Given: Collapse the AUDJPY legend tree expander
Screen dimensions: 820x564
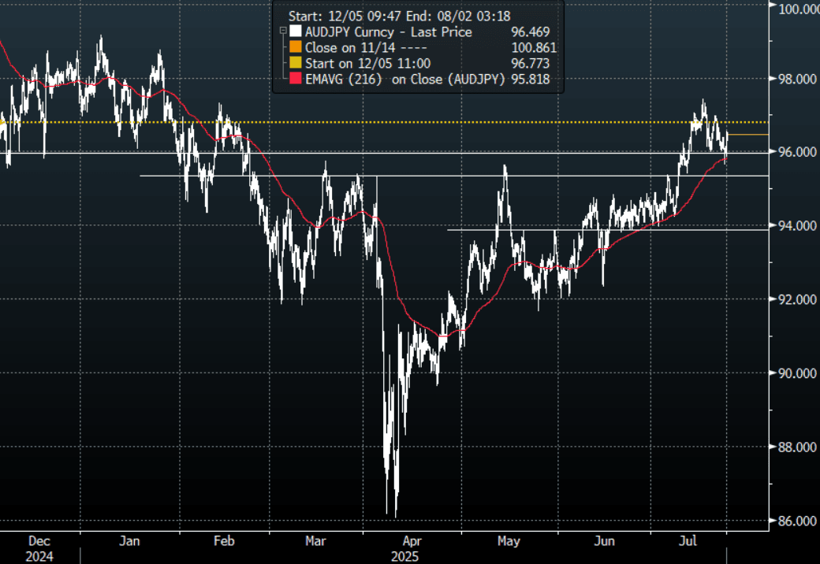Looking at the screenshot, I should pos(283,31).
